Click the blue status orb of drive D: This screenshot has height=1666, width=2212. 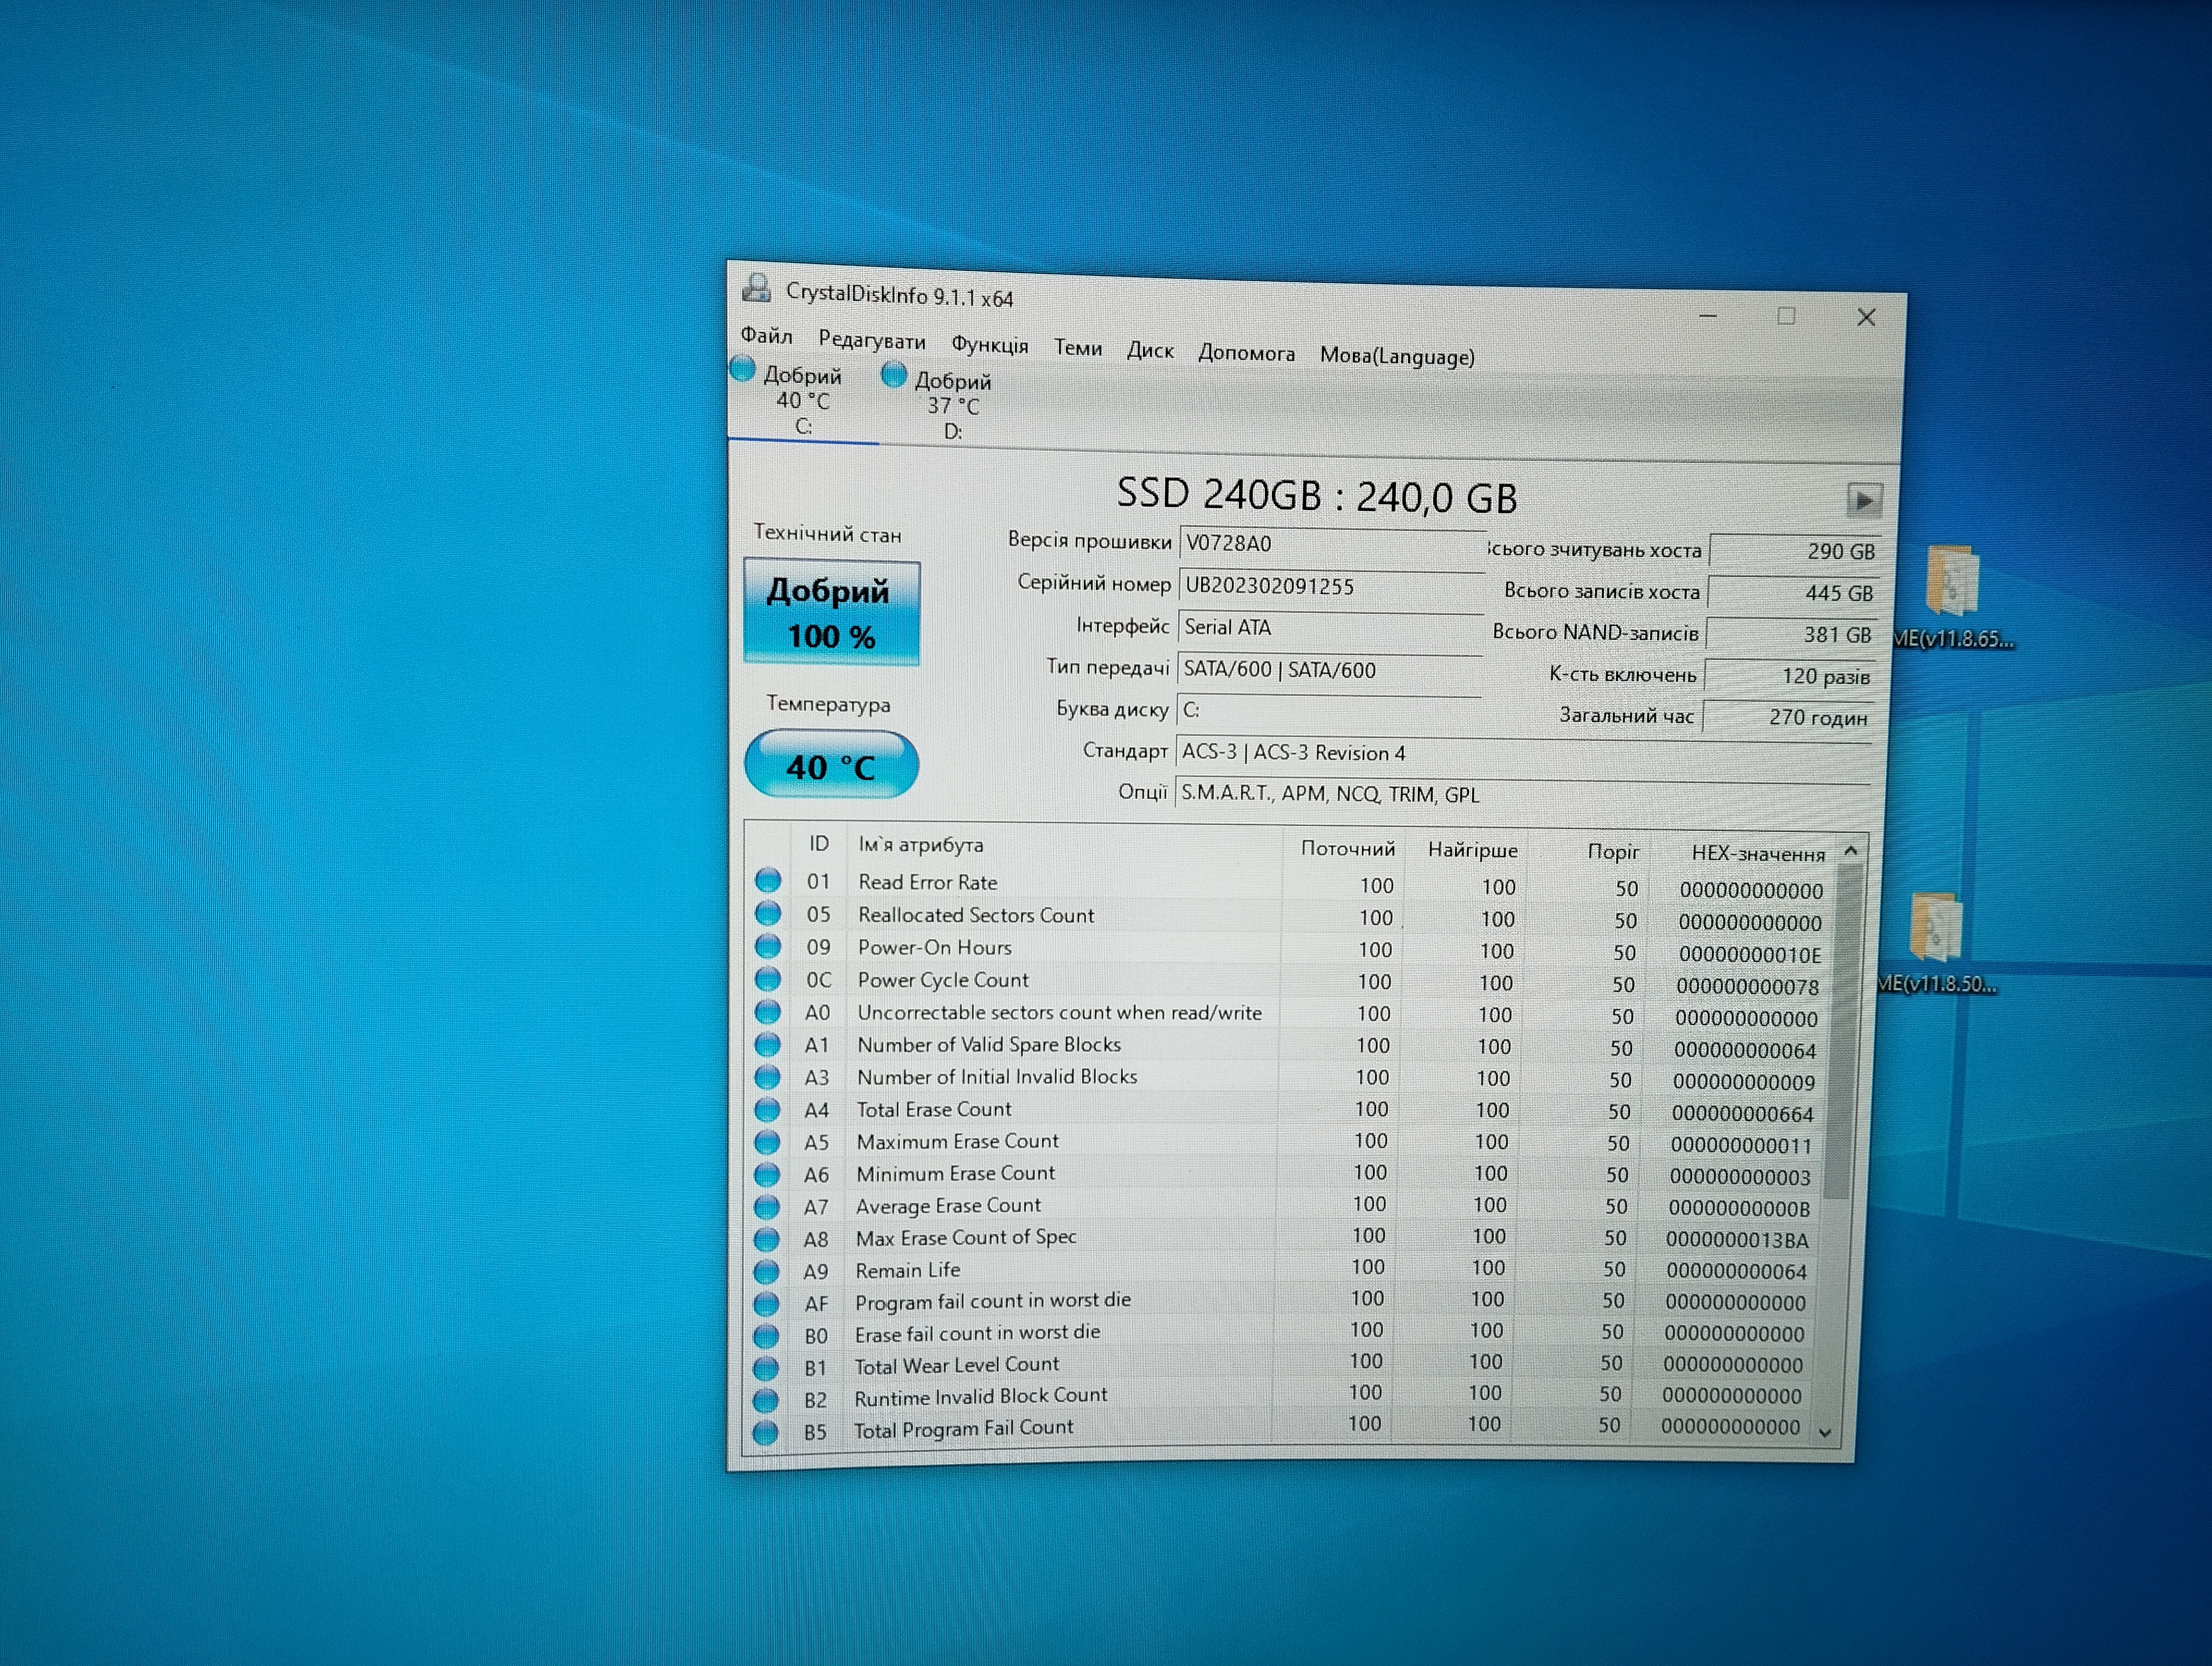click(x=894, y=375)
